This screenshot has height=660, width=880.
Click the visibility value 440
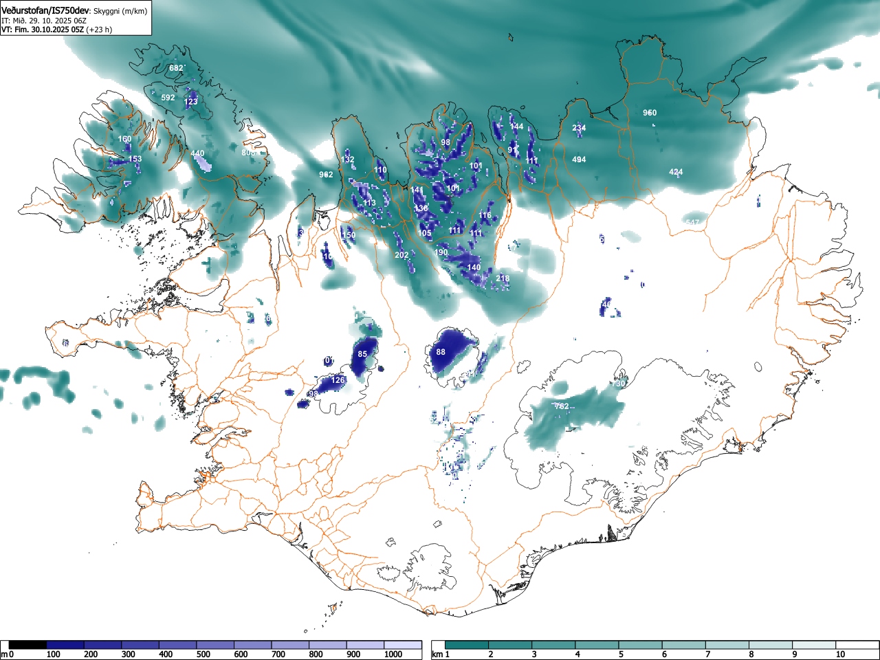[x=197, y=153]
